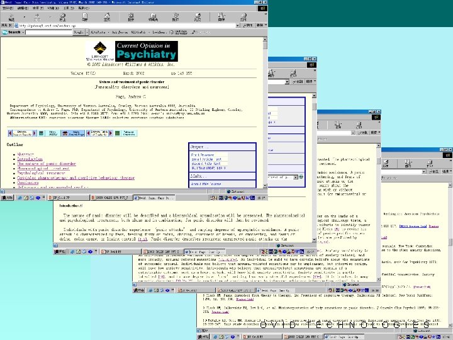
Task: Switch to the Ovid page taskbar button
Action: (x=154, y=198)
